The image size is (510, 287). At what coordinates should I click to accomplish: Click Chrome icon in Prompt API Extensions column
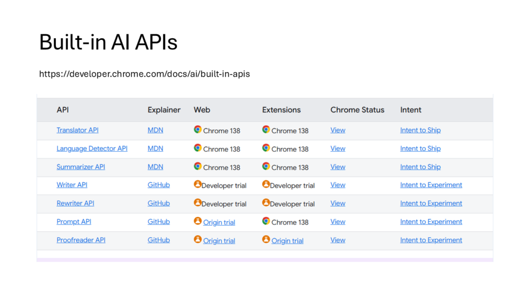[x=266, y=221]
